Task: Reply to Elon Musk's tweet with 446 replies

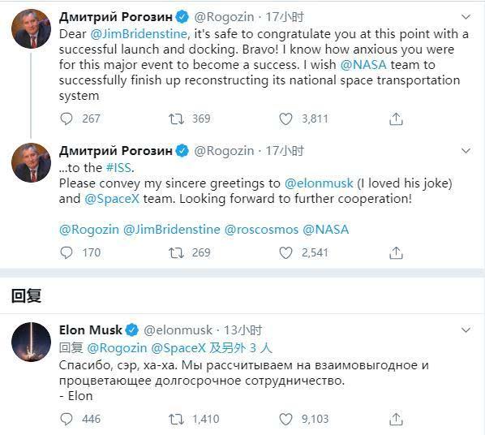Action: point(66,420)
